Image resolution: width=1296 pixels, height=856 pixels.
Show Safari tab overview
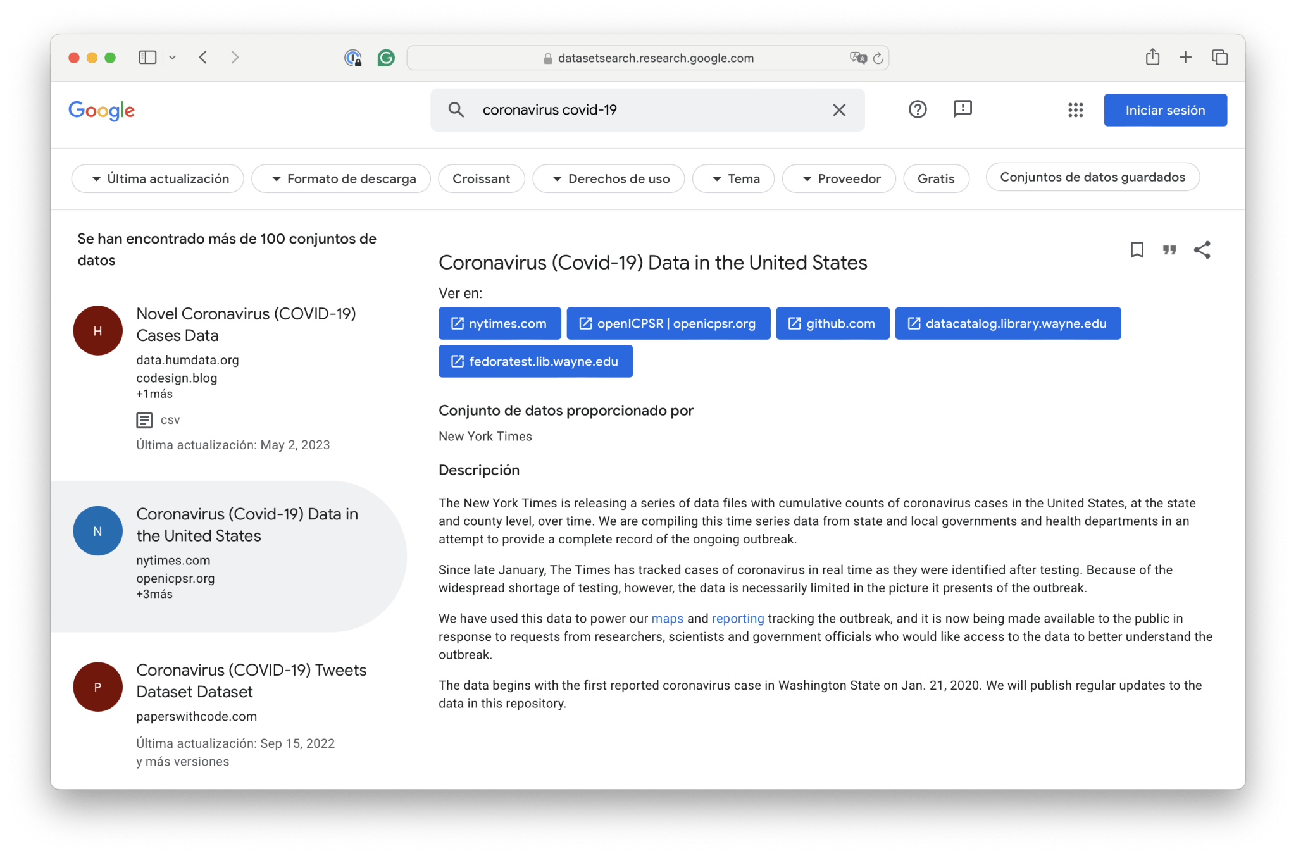pos(1220,58)
